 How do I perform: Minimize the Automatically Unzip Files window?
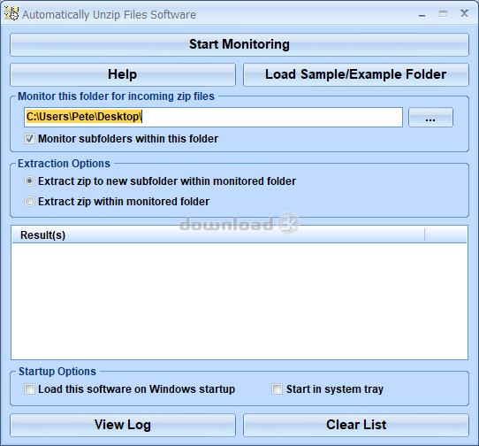[x=422, y=15]
